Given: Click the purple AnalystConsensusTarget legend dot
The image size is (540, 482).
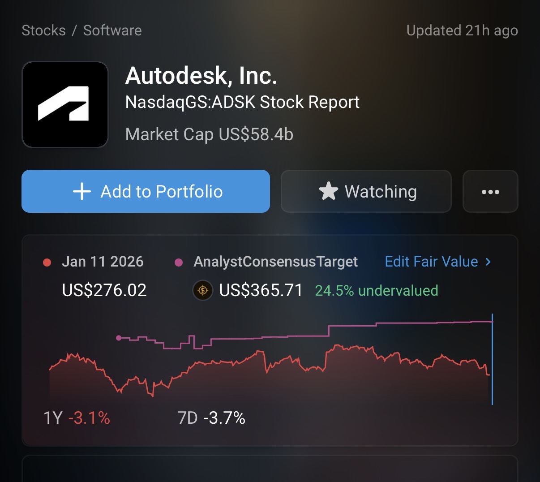Looking at the screenshot, I should coord(178,263).
